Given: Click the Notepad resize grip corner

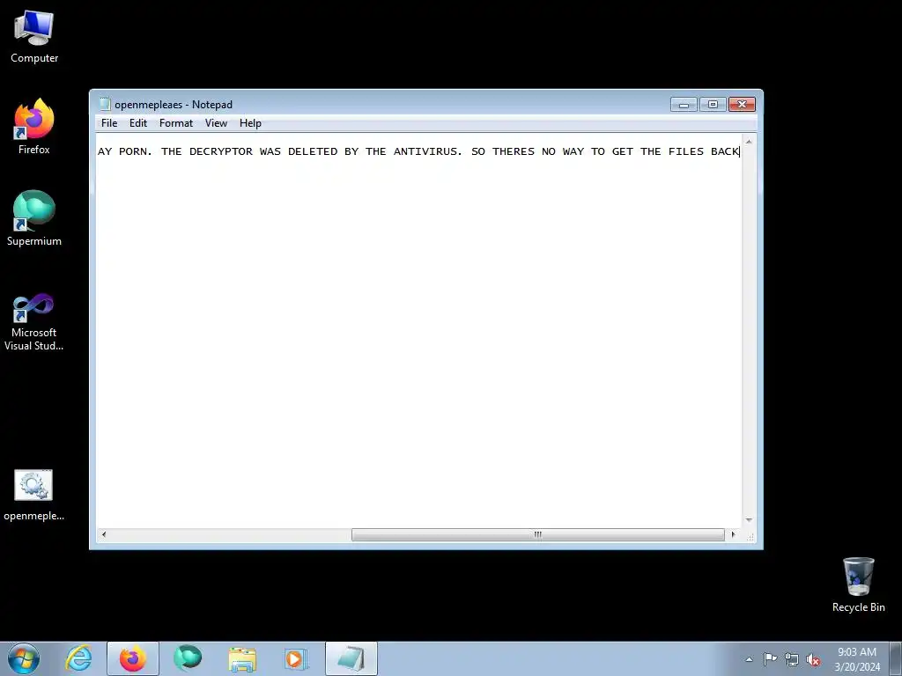Looking at the screenshot, I should tap(750, 536).
